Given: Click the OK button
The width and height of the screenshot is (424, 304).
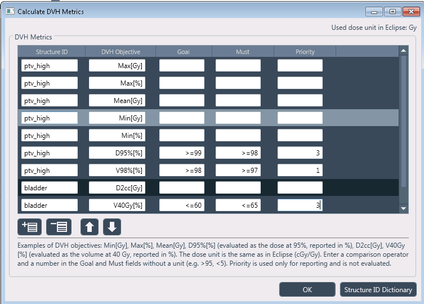Looking at the screenshot, I should (307, 289).
